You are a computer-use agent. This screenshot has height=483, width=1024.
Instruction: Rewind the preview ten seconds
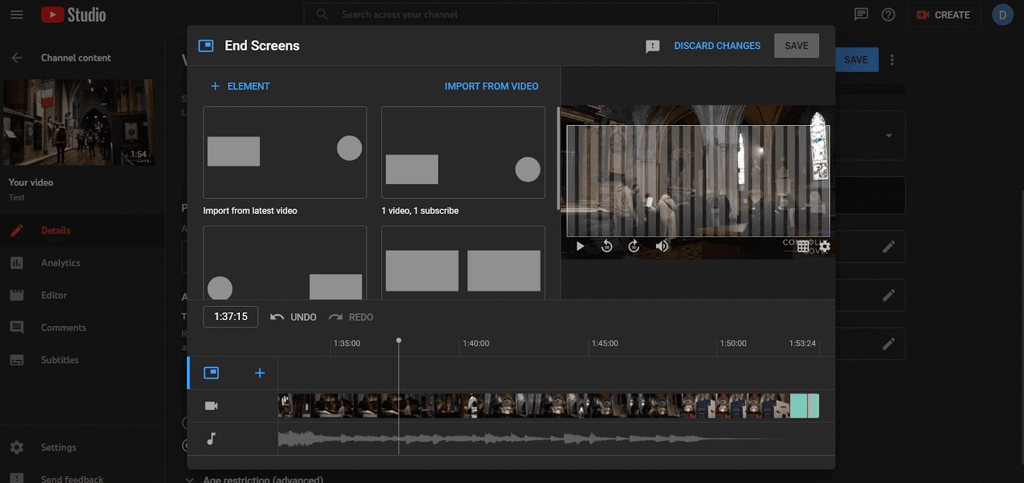(607, 246)
